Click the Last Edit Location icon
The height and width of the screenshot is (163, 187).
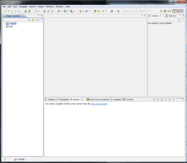point(137,11)
